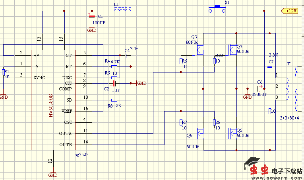Select the Q6 MOSFET transistor symbol

click(x=199, y=133)
